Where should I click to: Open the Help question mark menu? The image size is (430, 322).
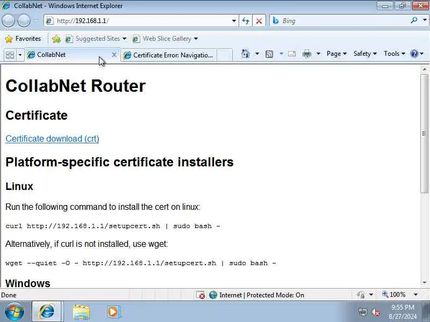click(x=417, y=54)
